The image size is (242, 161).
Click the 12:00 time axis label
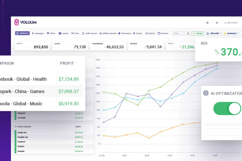coord(170,156)
